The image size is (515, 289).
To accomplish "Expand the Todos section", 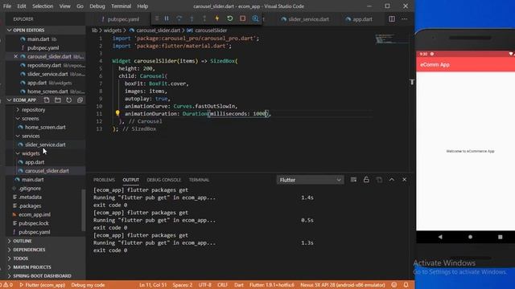I will click(45, 258).
